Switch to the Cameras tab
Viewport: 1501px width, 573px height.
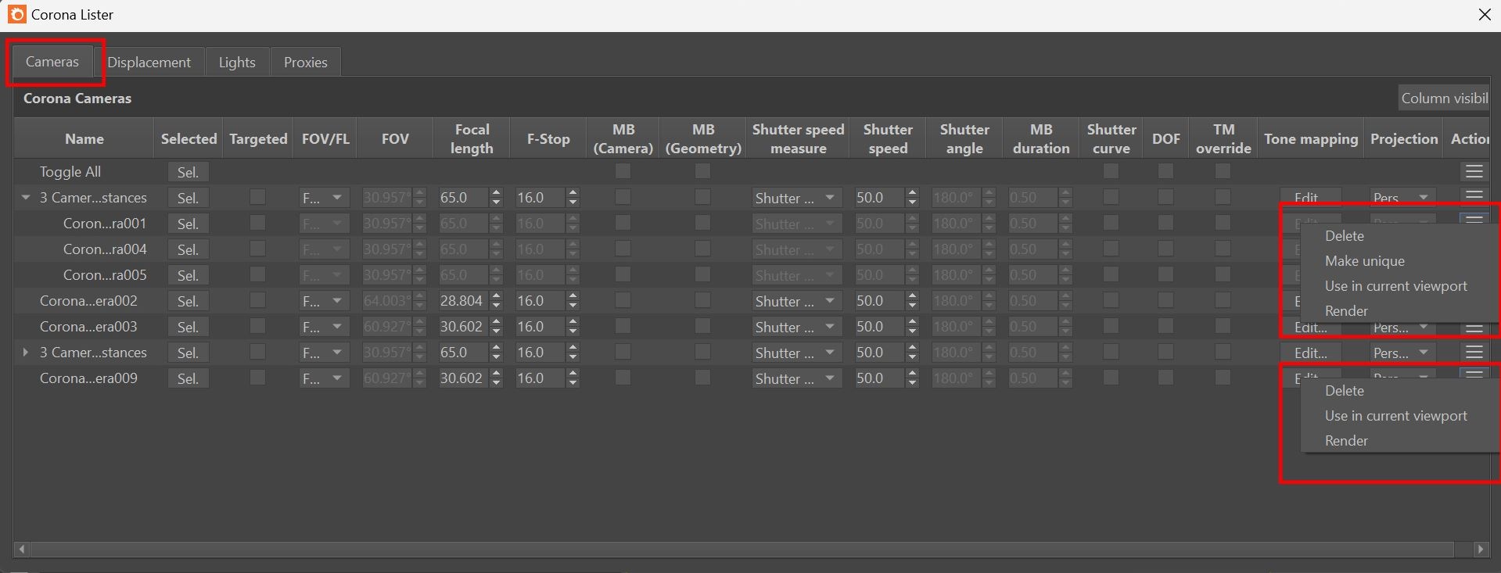click(x=52, y=62)
